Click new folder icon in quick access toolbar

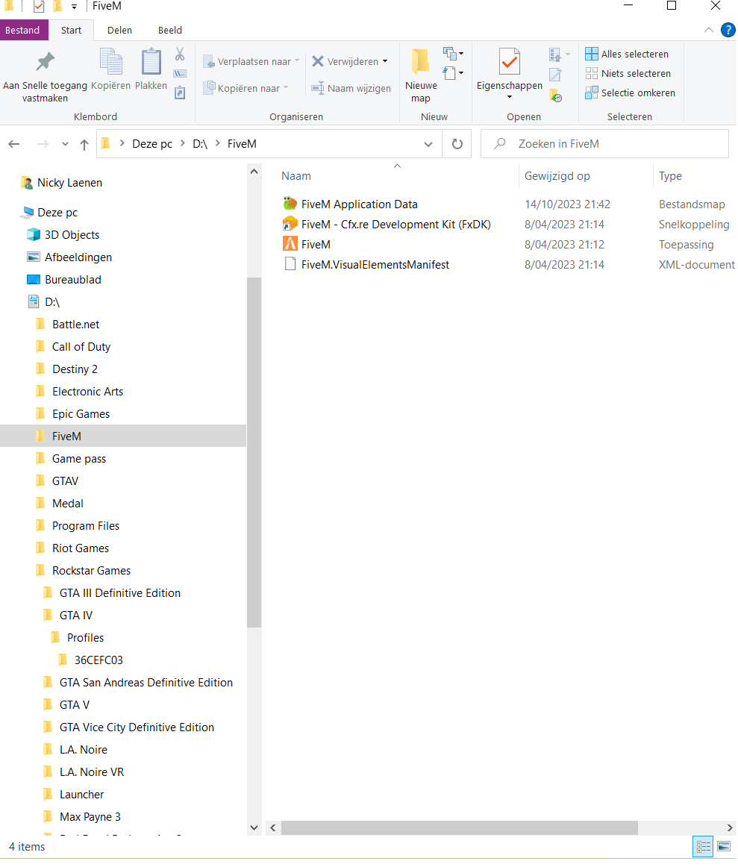(57, 6)
